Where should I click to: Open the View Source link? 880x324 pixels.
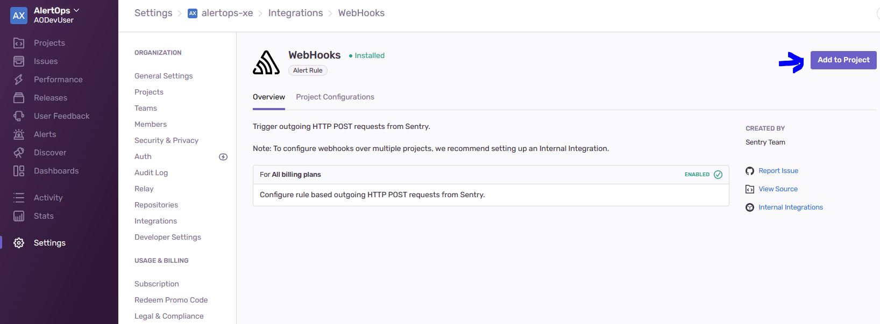[778, 189]
